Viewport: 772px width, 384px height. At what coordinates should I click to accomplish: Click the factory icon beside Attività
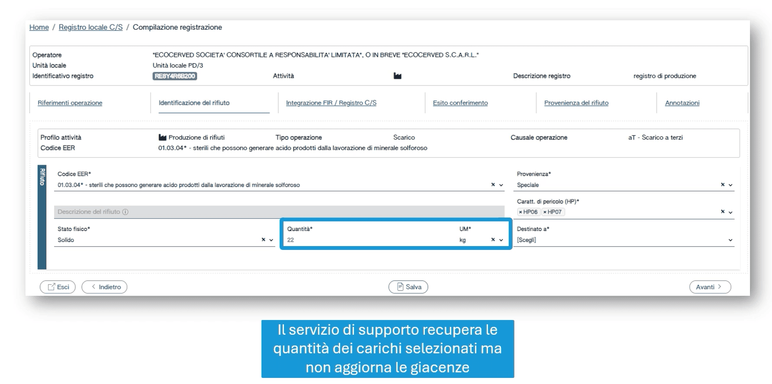pyautogui.click(x=397, y=76)
